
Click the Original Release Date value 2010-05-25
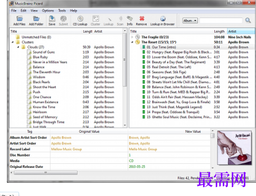pyautogui.click(x=137, y=166)
